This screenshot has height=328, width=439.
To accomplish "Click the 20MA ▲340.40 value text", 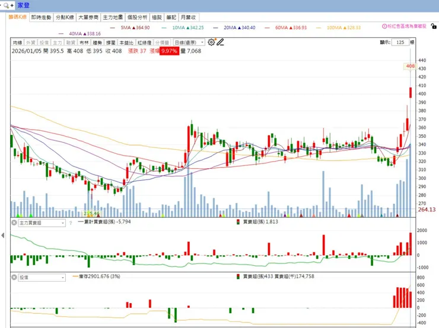I will point(240,28).
